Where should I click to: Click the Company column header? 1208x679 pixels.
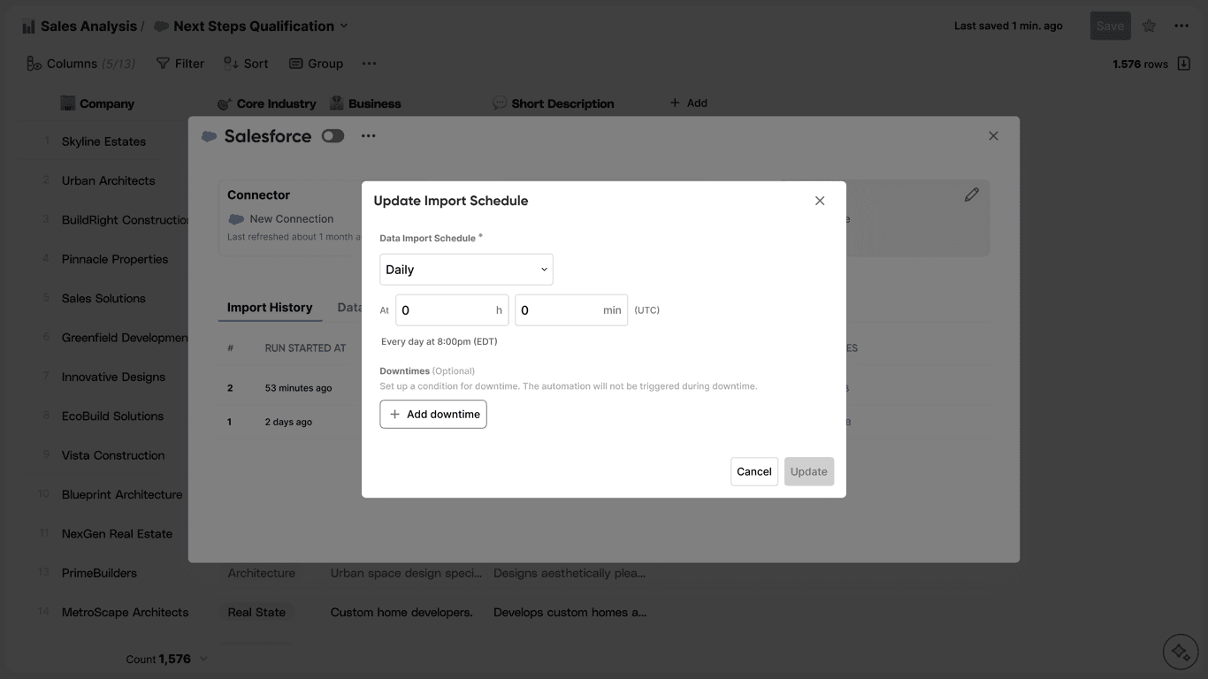click(97, 103)
